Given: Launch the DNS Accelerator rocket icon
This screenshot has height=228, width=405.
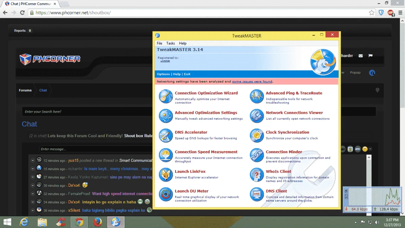Looking at the screenshot, I should [166, 135].
